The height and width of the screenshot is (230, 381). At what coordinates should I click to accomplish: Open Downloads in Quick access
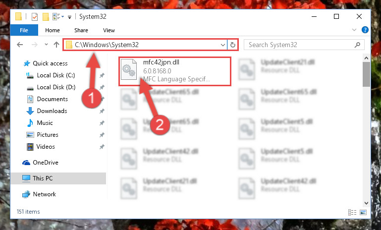point(52,111)
